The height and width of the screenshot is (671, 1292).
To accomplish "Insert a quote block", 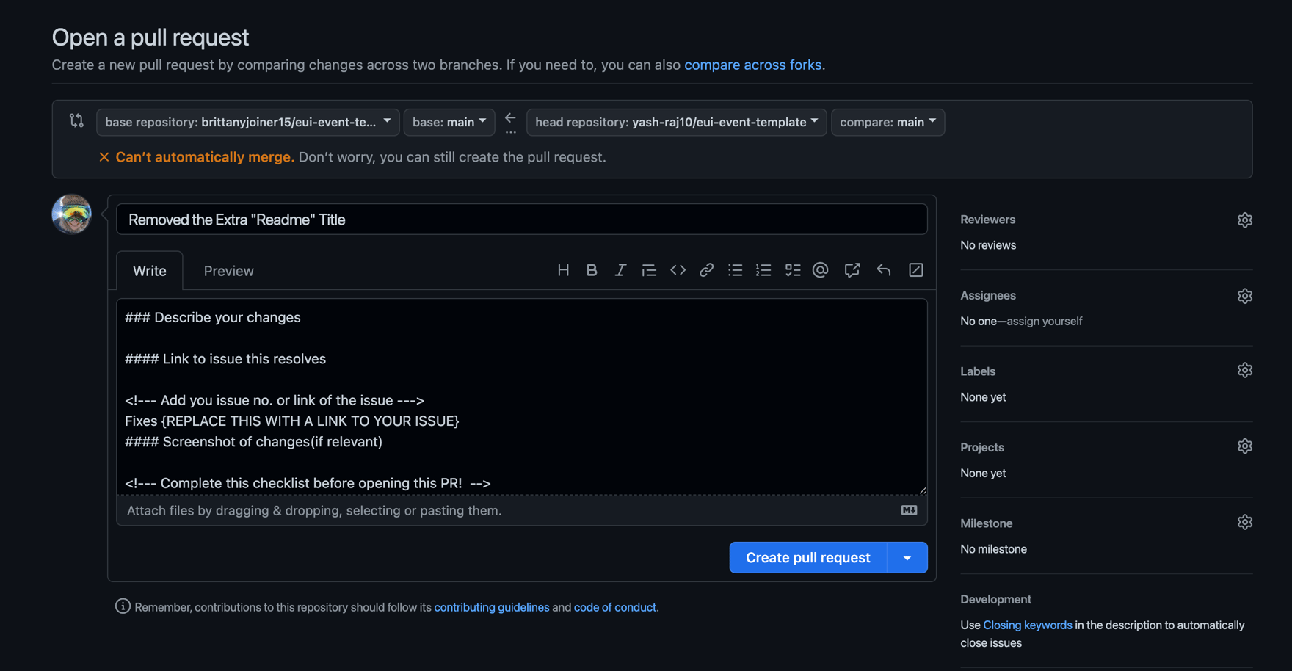I will point(649,270).
